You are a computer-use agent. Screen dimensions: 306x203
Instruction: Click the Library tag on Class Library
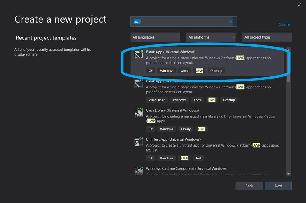(186, 129)
